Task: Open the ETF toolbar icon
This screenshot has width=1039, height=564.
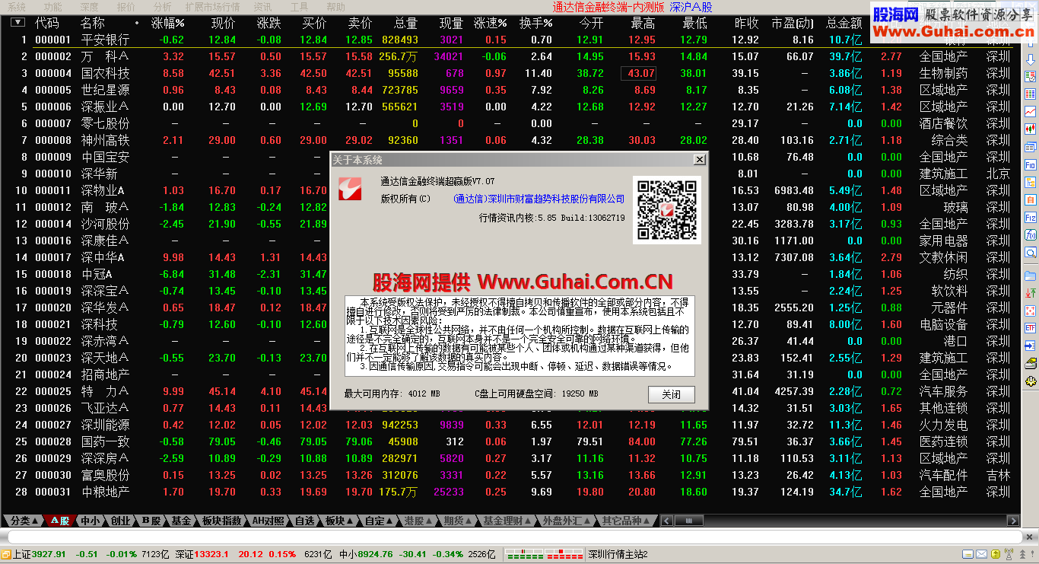Action: click(x=1031, y=328)
